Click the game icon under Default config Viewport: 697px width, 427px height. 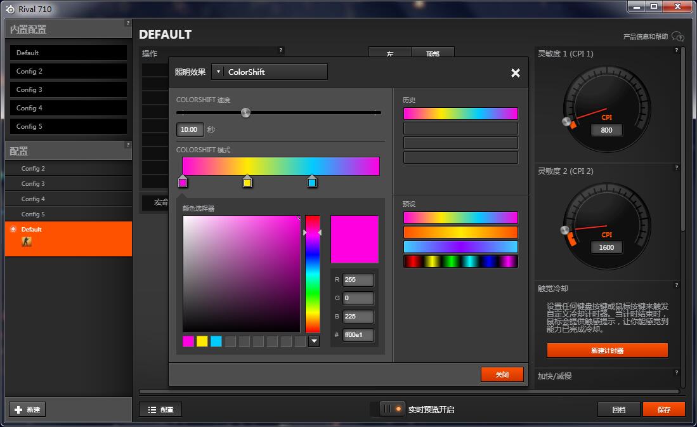pyautogui.click(x=27, y=242)
